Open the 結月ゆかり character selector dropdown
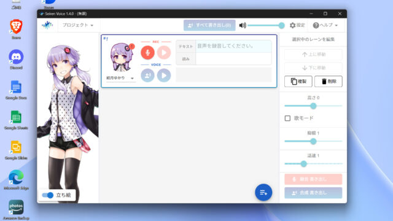 pyautogui.click(x=120, y=78)
